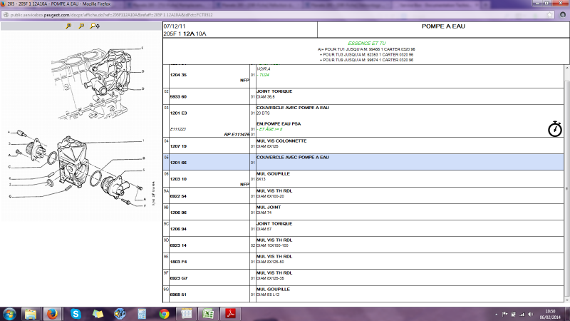Click DIAM 10X150-100 description text

[272, 245]
